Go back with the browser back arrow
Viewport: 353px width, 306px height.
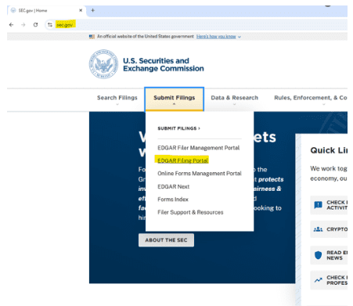(11, 25)
